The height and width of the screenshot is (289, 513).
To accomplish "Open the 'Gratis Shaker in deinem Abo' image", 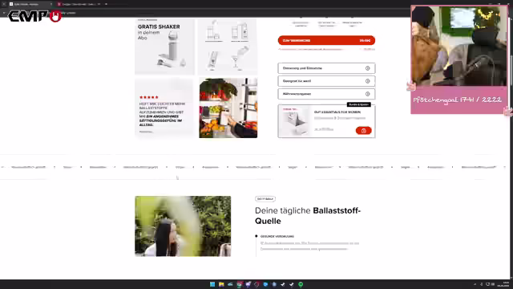I will 164,47.
